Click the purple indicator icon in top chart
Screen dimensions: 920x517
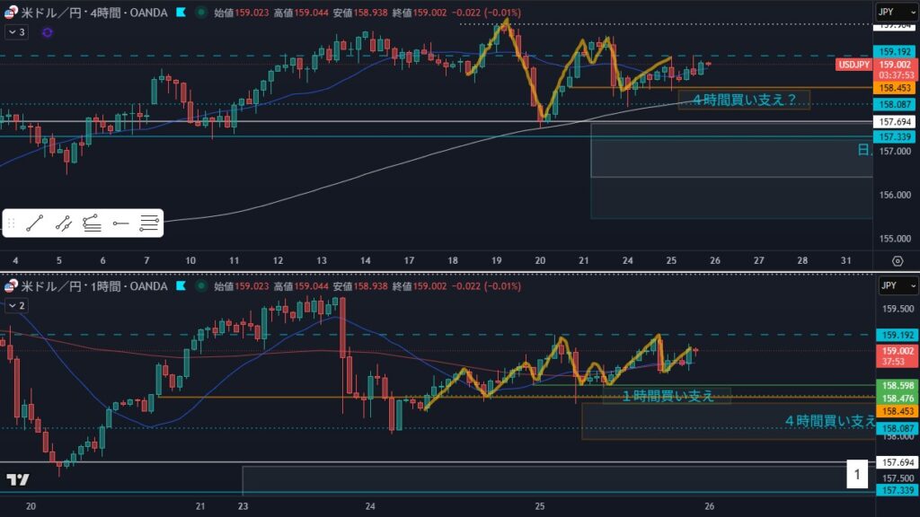tap(47, 31)
